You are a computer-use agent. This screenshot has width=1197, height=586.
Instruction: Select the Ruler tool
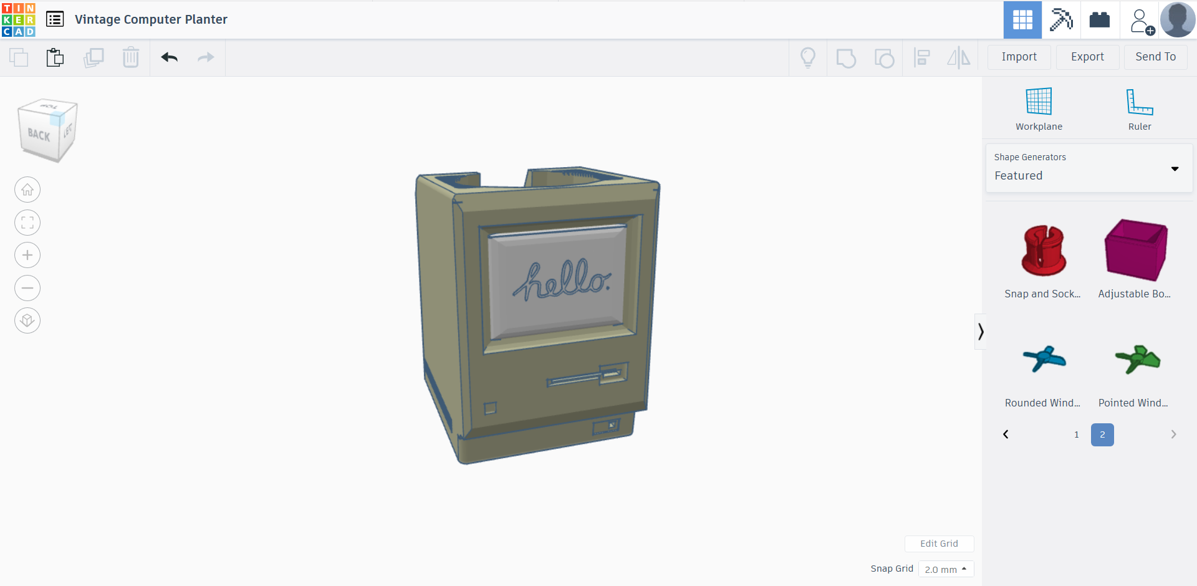coord(1140,109)
